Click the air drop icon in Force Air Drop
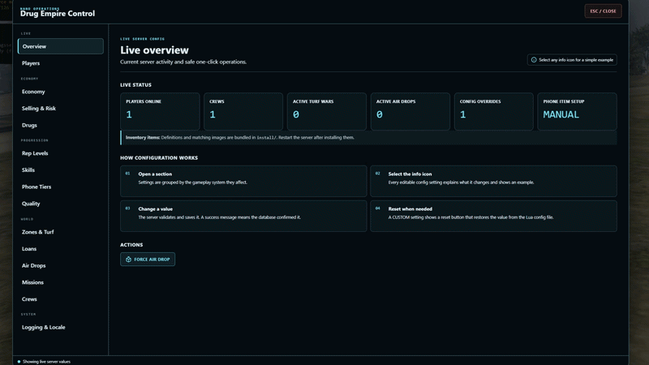 click(128, 259)
